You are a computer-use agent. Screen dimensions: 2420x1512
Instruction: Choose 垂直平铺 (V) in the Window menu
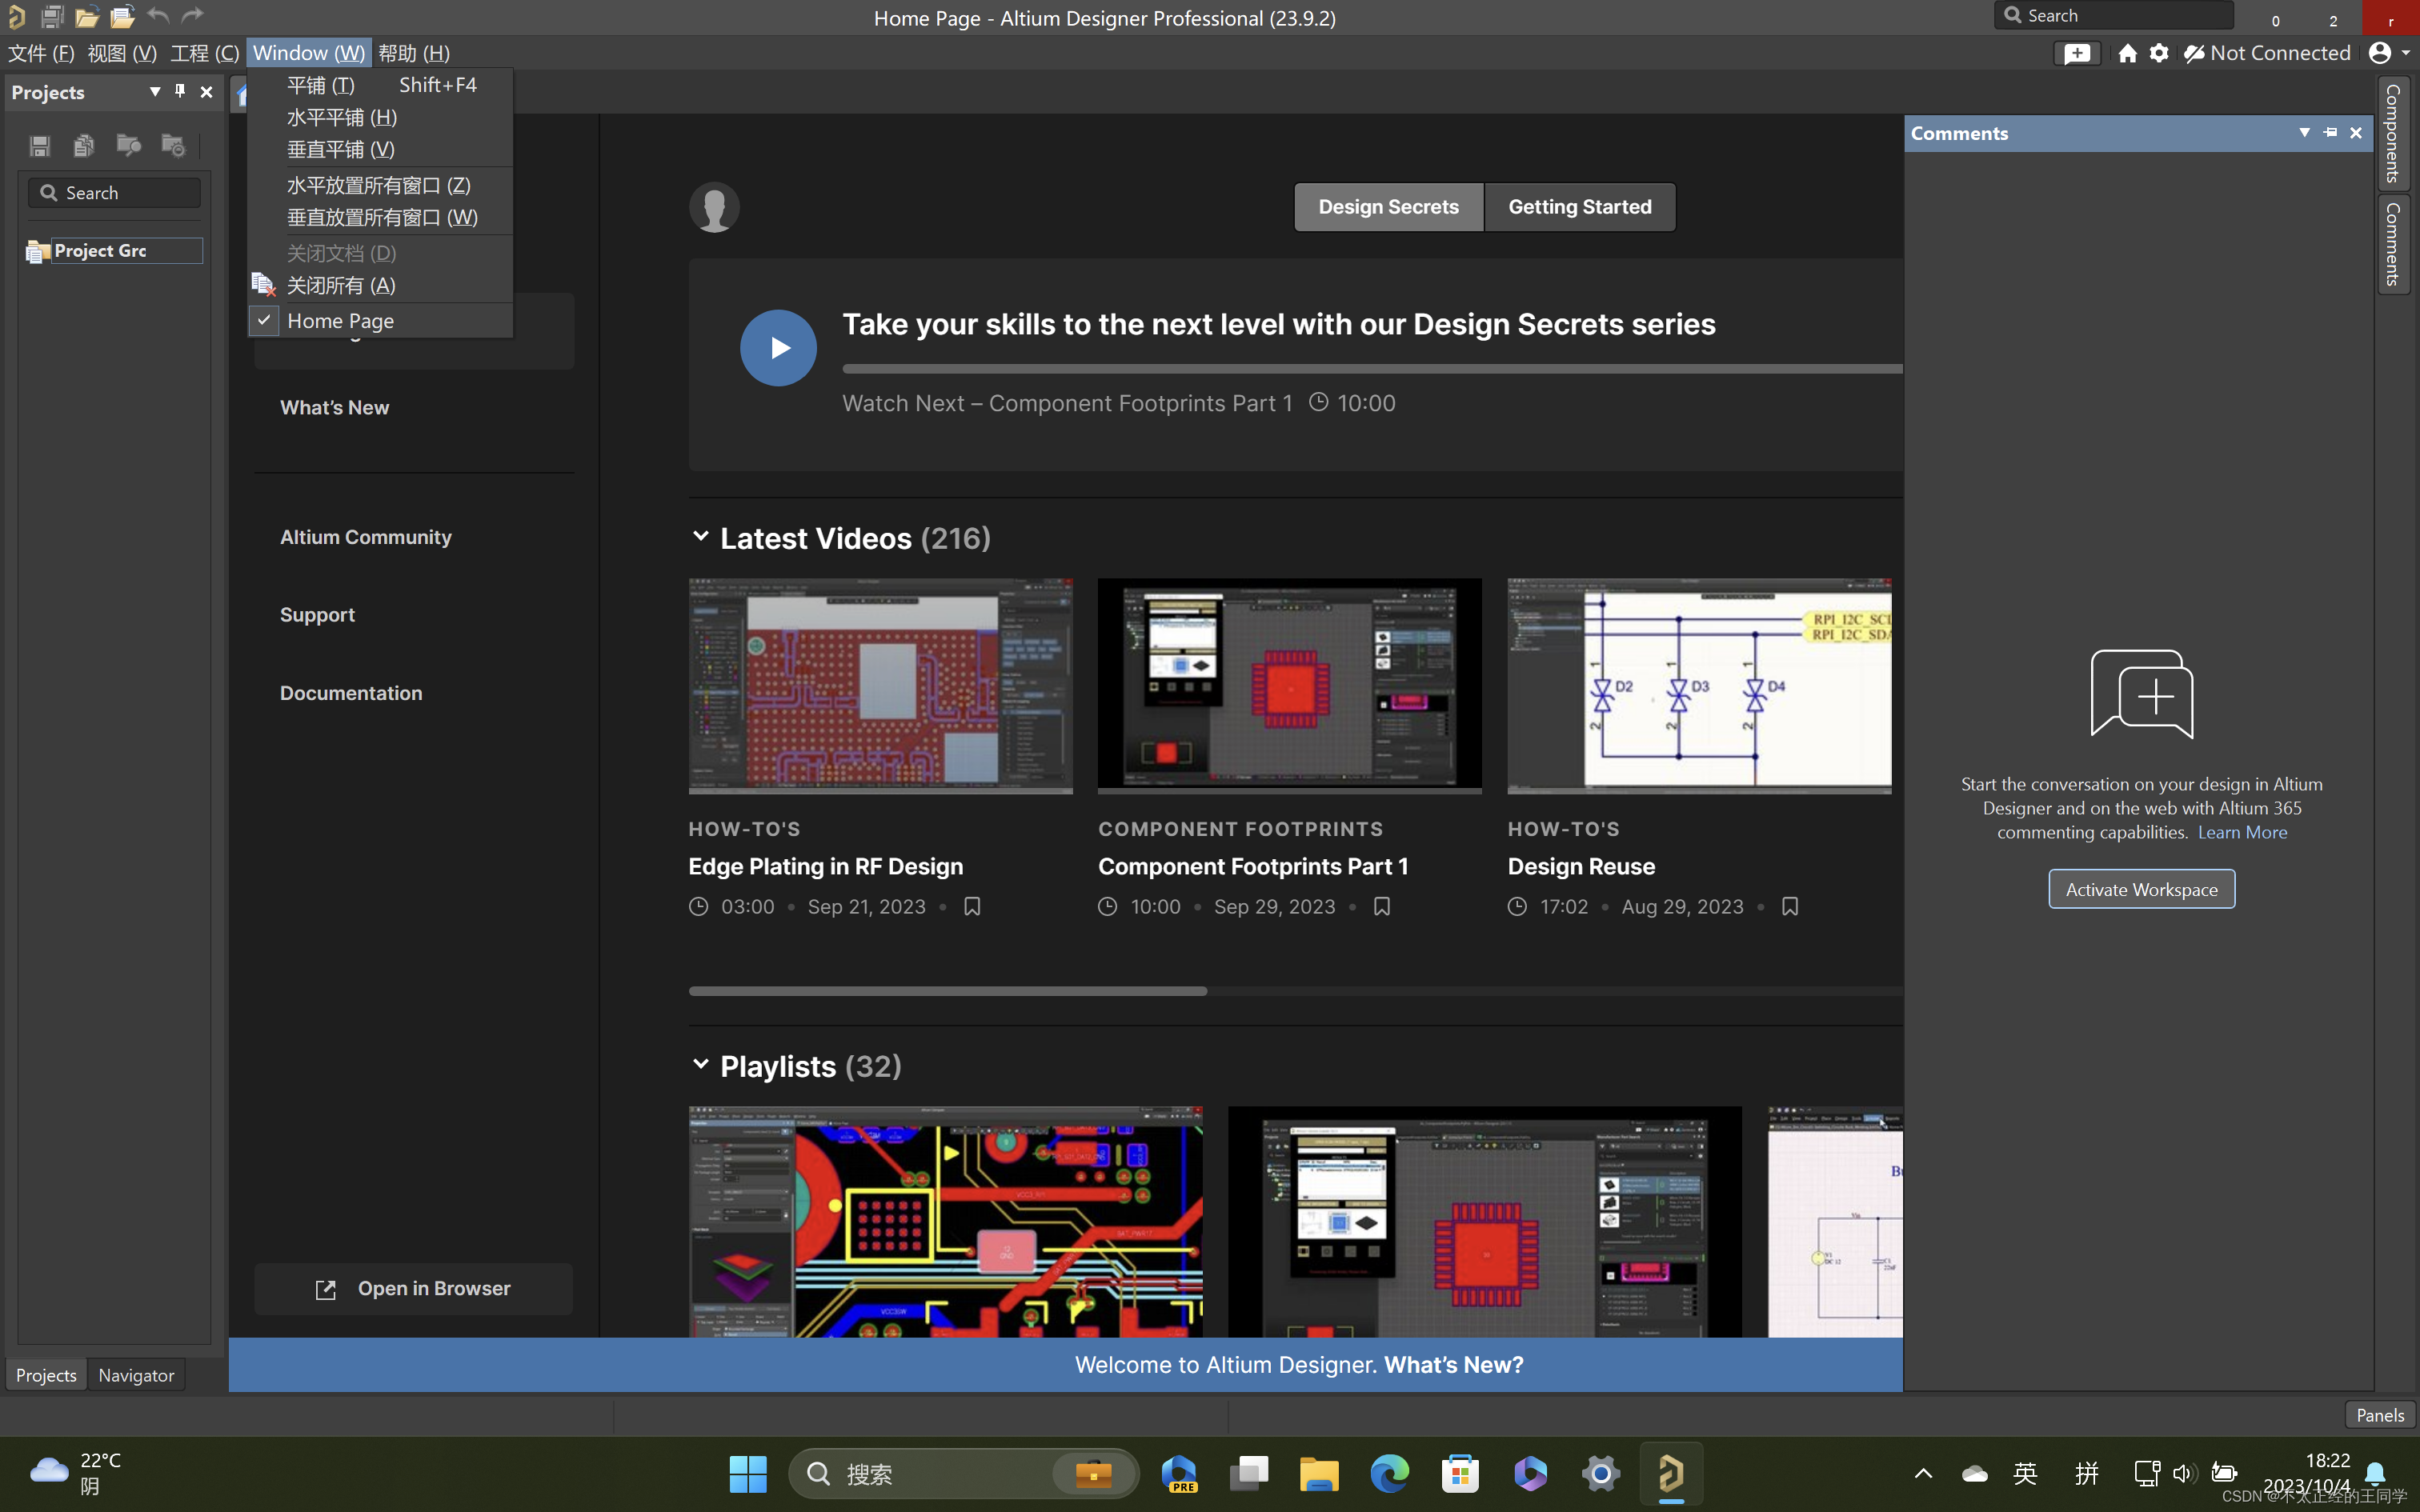coord(381,149)
